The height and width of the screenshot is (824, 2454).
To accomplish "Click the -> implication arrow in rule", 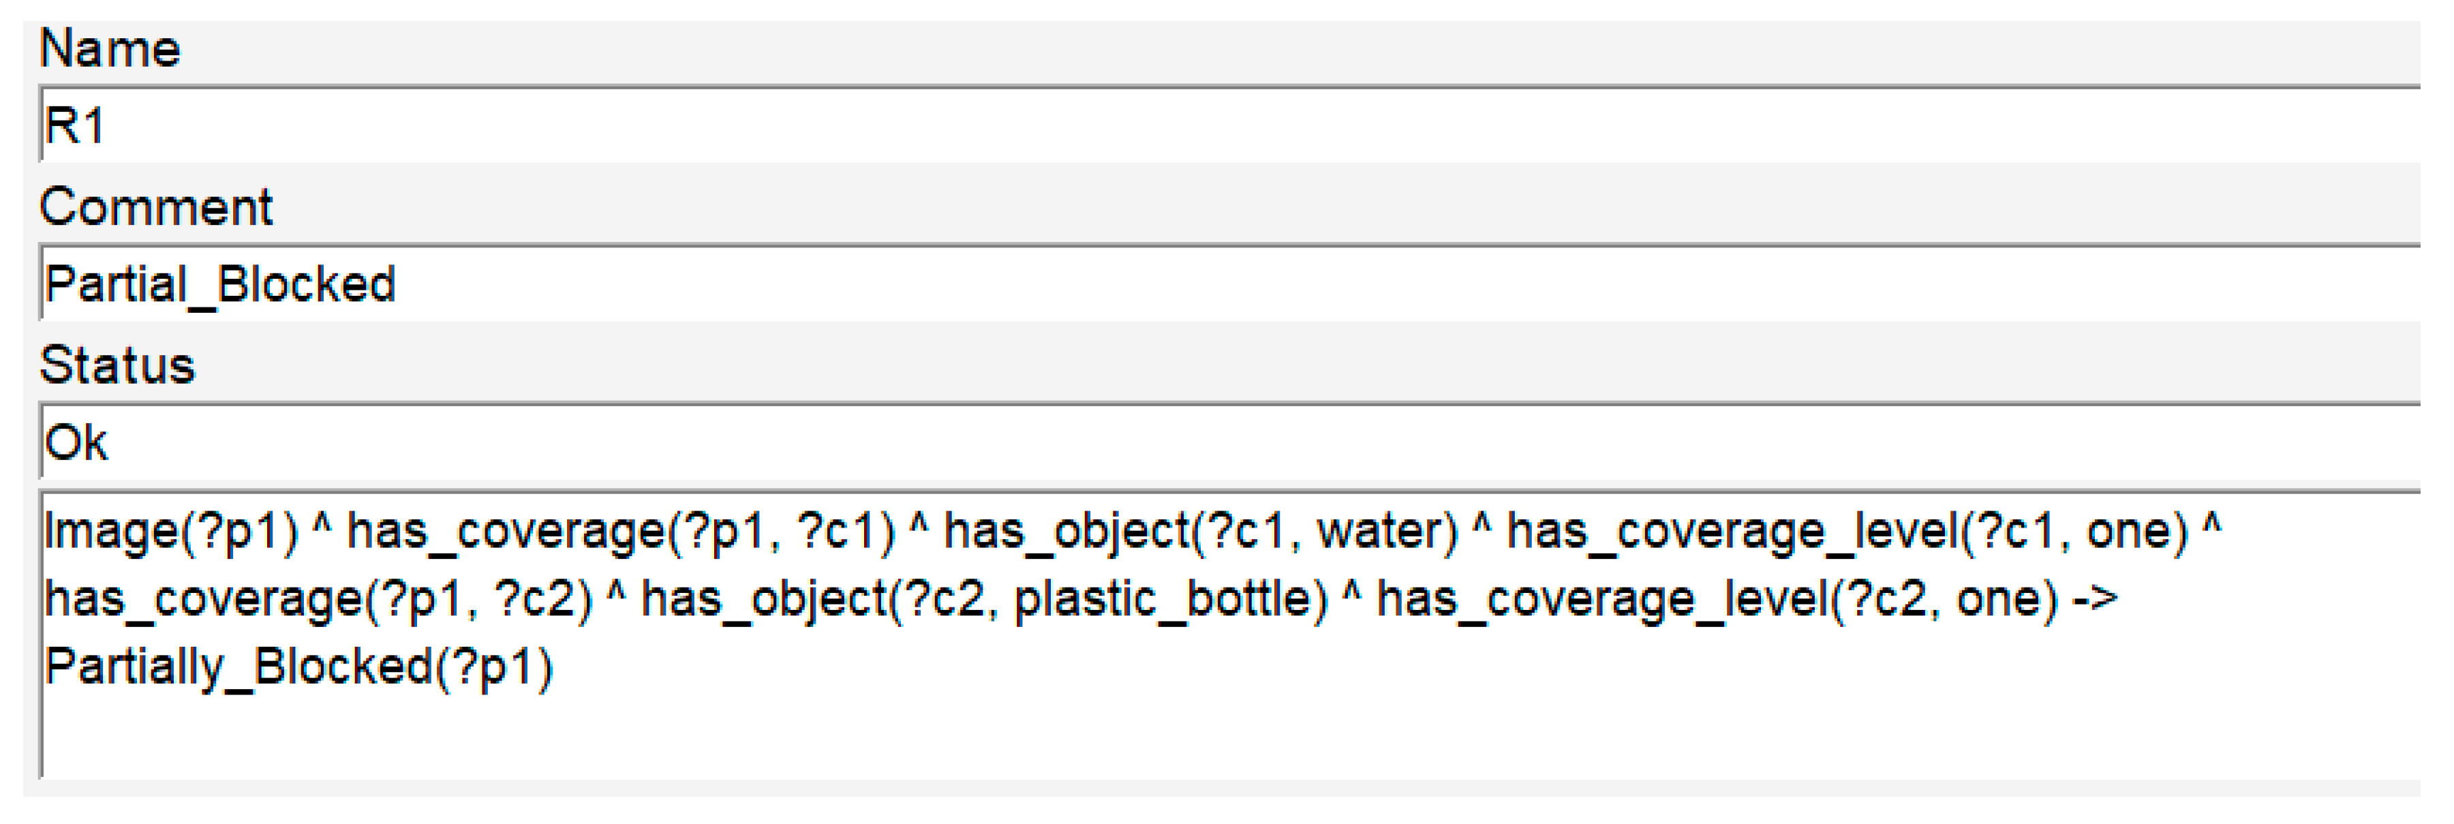I will point(2095,599).
